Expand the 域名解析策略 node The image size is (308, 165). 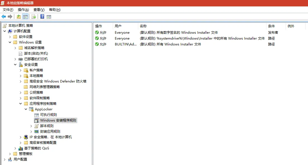15,48
